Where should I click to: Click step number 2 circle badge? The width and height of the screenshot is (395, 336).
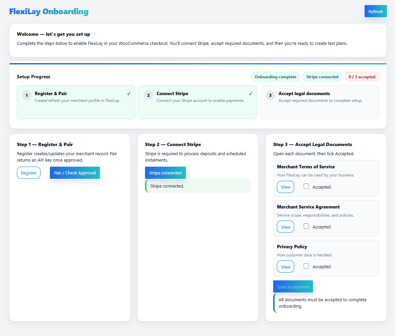148,95
